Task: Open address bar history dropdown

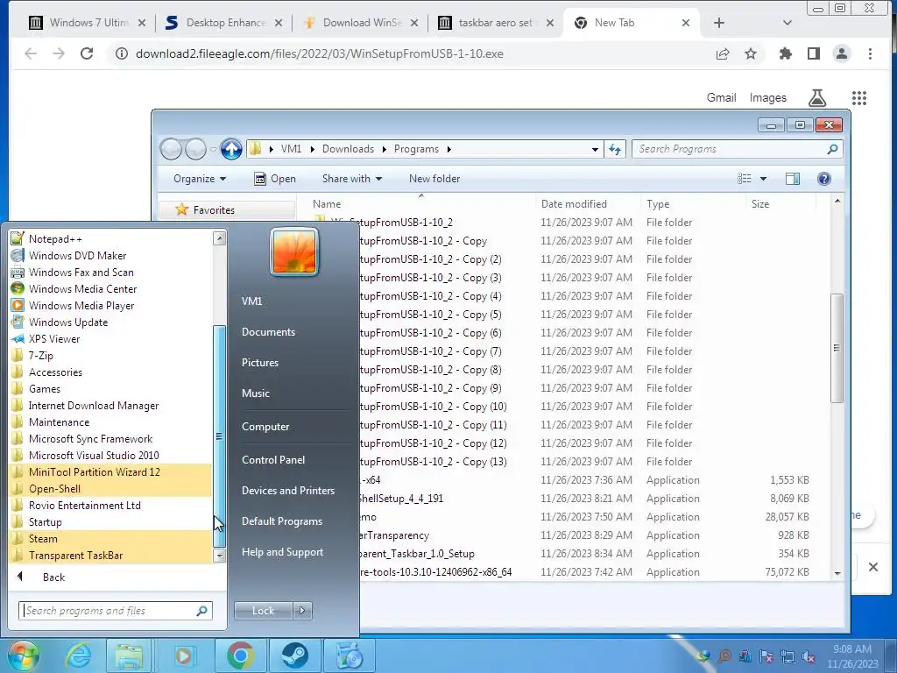Action: click(x=595, y=149)
